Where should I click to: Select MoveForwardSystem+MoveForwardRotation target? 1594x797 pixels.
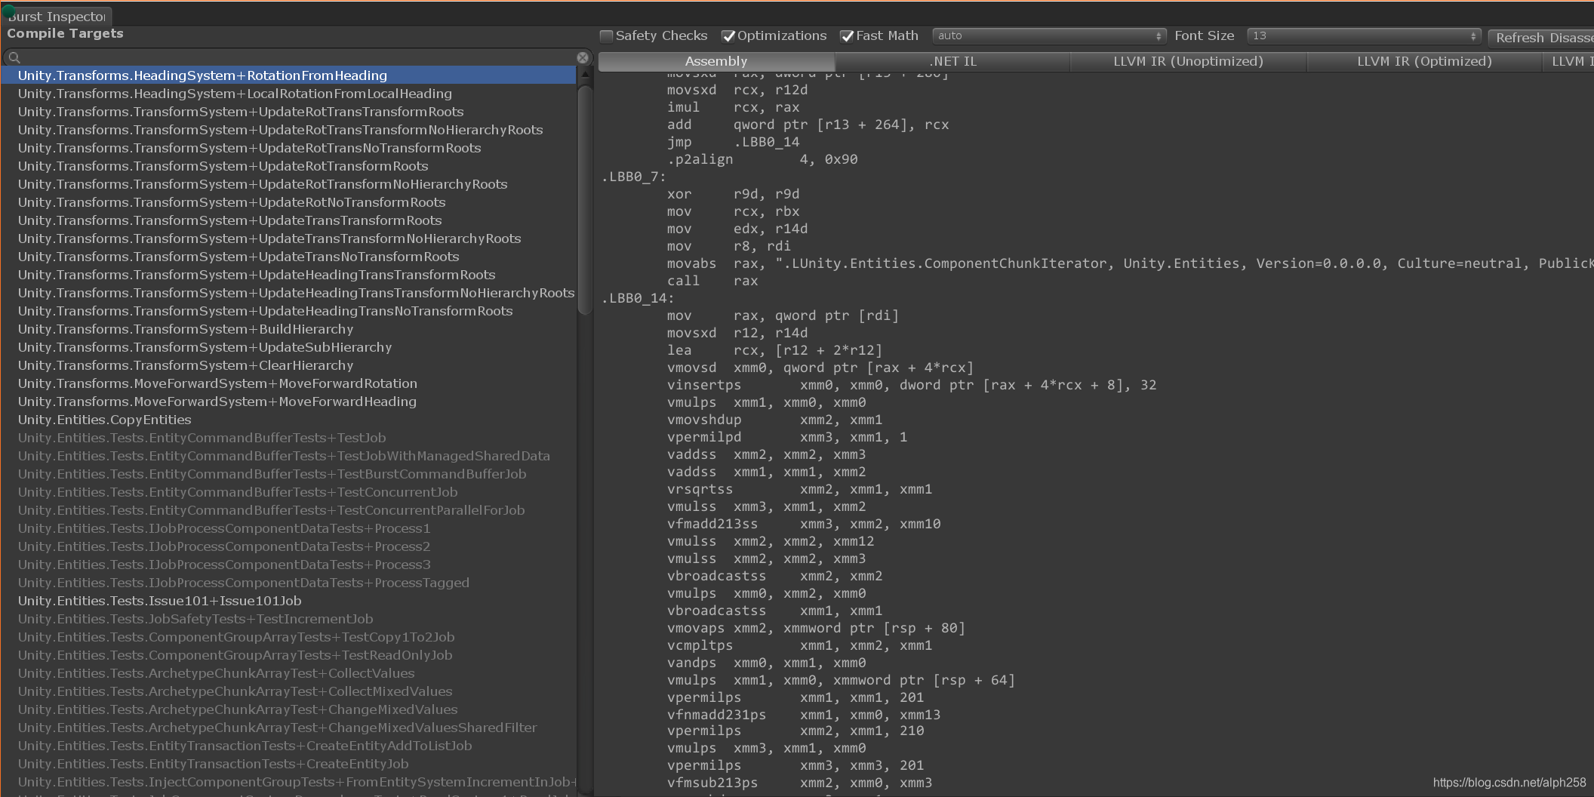(x=288, y=383)
